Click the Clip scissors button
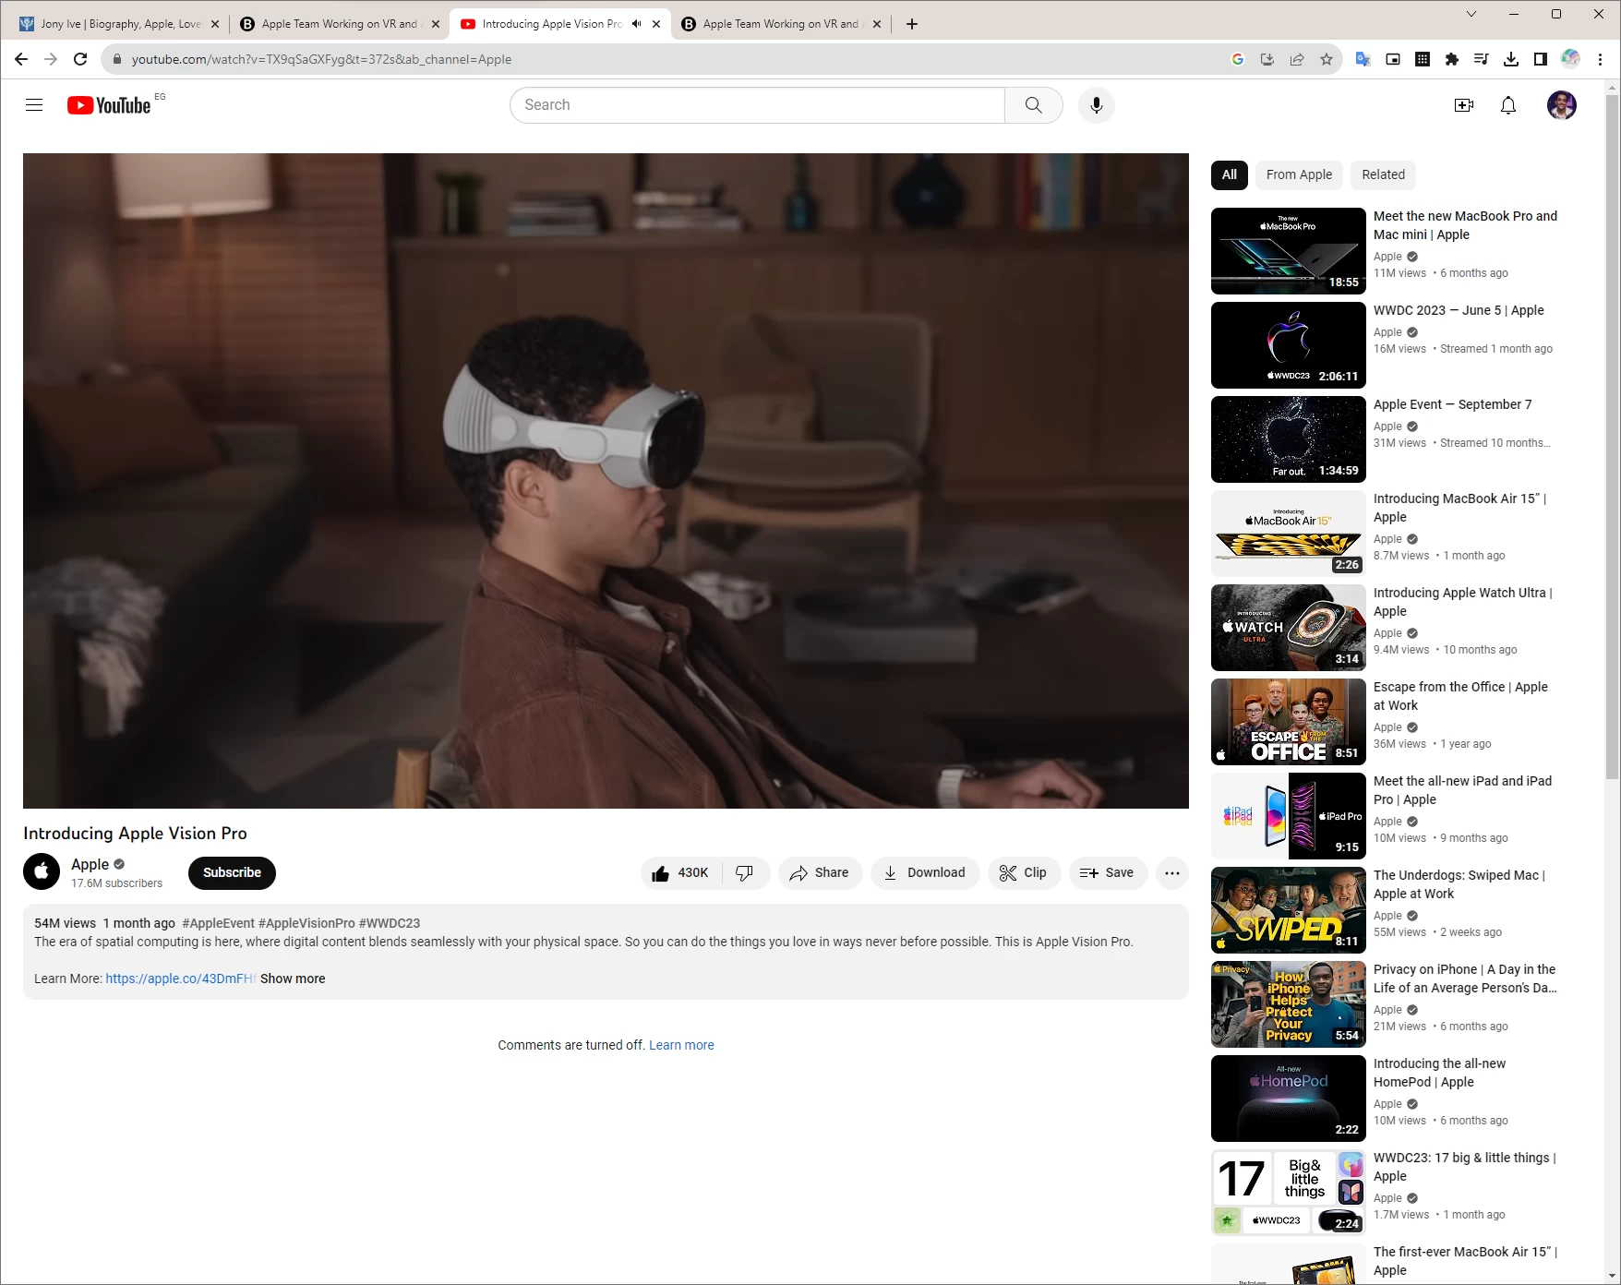Screen dimensions: 1621x1285 [1023, 872]
